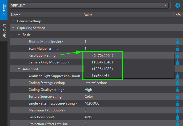Open info icon for Shutter Multiplier
The image size is (183, 126).
tap(178, 42)
